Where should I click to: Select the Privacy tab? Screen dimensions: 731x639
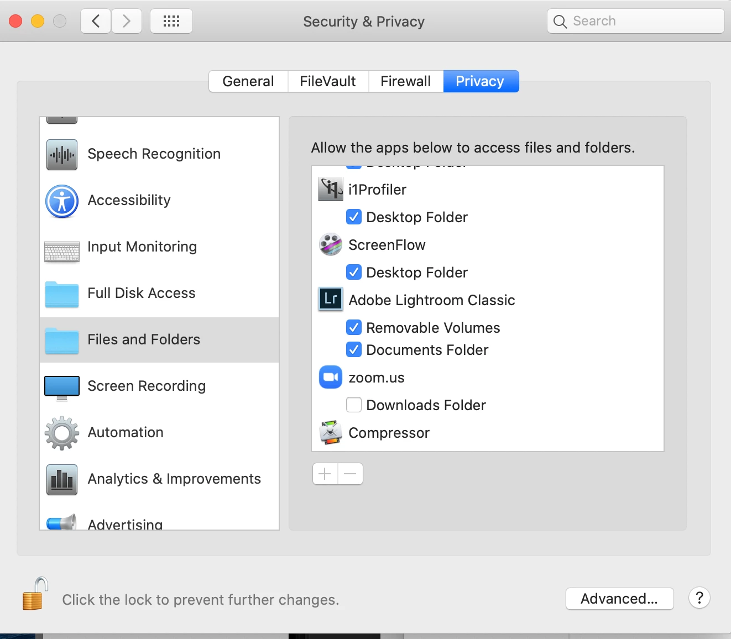481,81
